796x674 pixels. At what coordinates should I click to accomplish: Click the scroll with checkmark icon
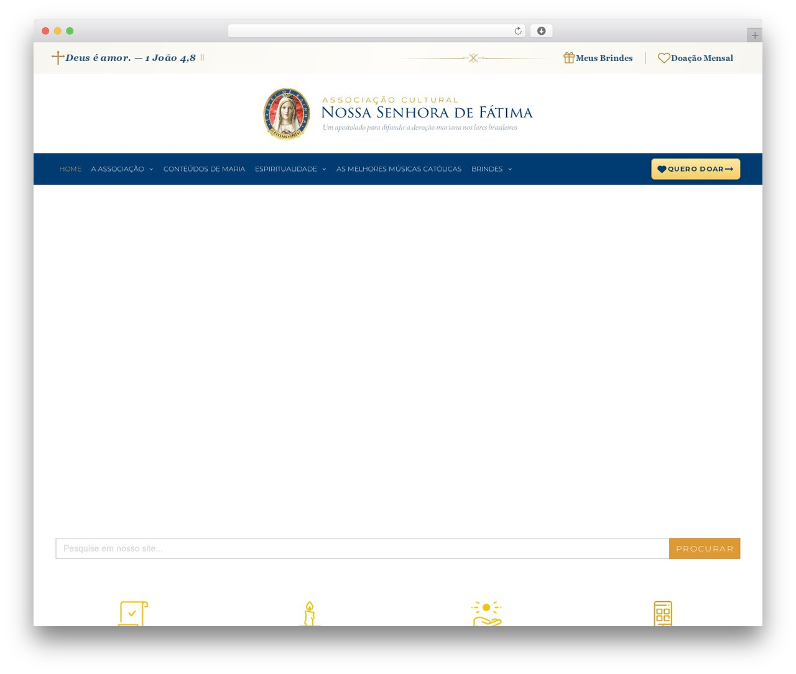(x=133, y=614)
